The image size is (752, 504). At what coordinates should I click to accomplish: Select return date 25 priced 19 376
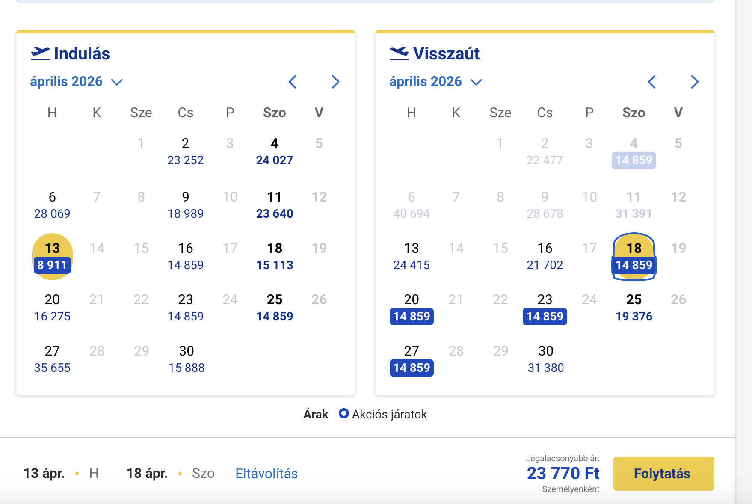click(634, 308)
